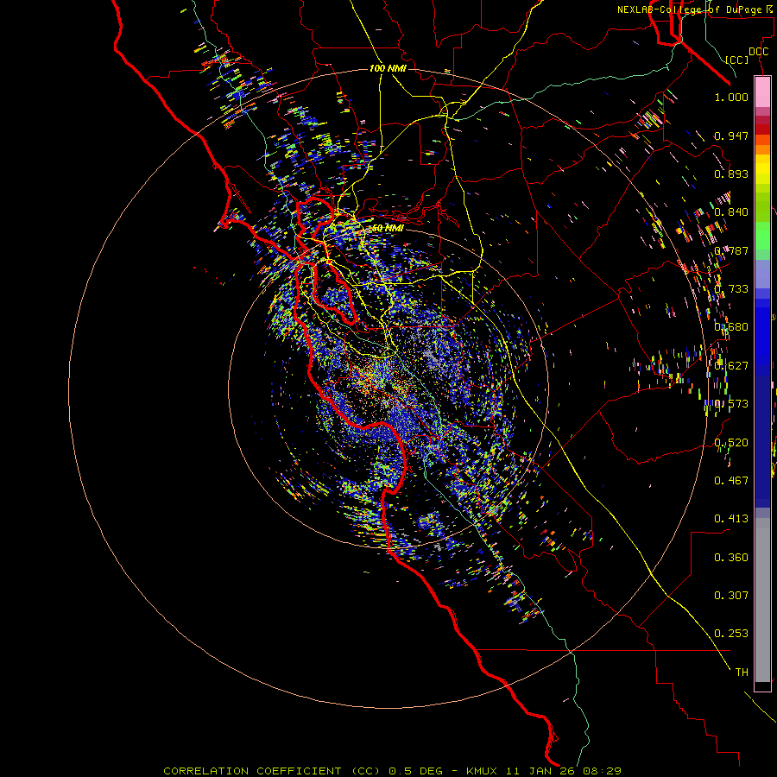Click the "KMUX" station identifier
Image resolution: width=777 pixels, height=777 pixels.
481,771
